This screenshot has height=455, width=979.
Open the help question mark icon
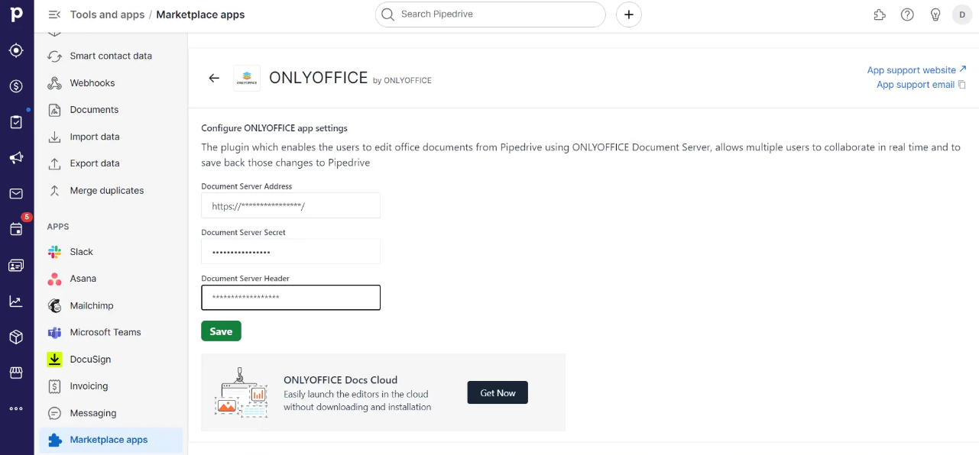(907, 15)
